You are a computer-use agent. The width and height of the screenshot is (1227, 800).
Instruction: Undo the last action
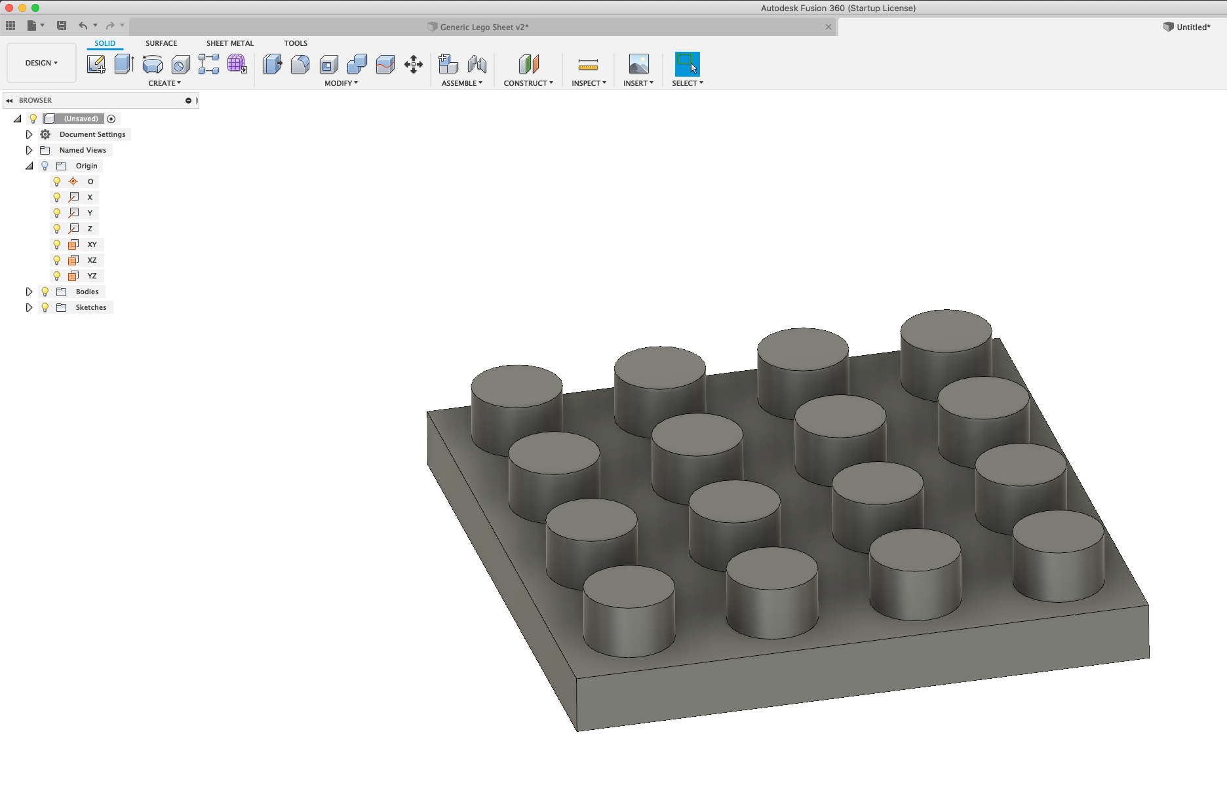(x=83, y=26)
